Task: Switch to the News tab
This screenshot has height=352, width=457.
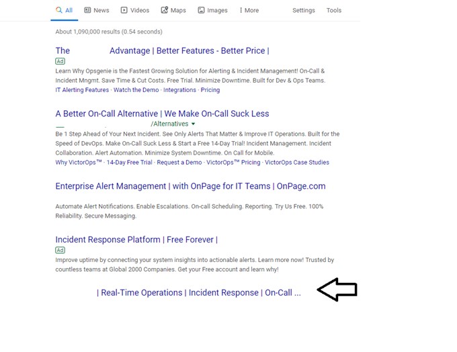Action: [97, 10]
